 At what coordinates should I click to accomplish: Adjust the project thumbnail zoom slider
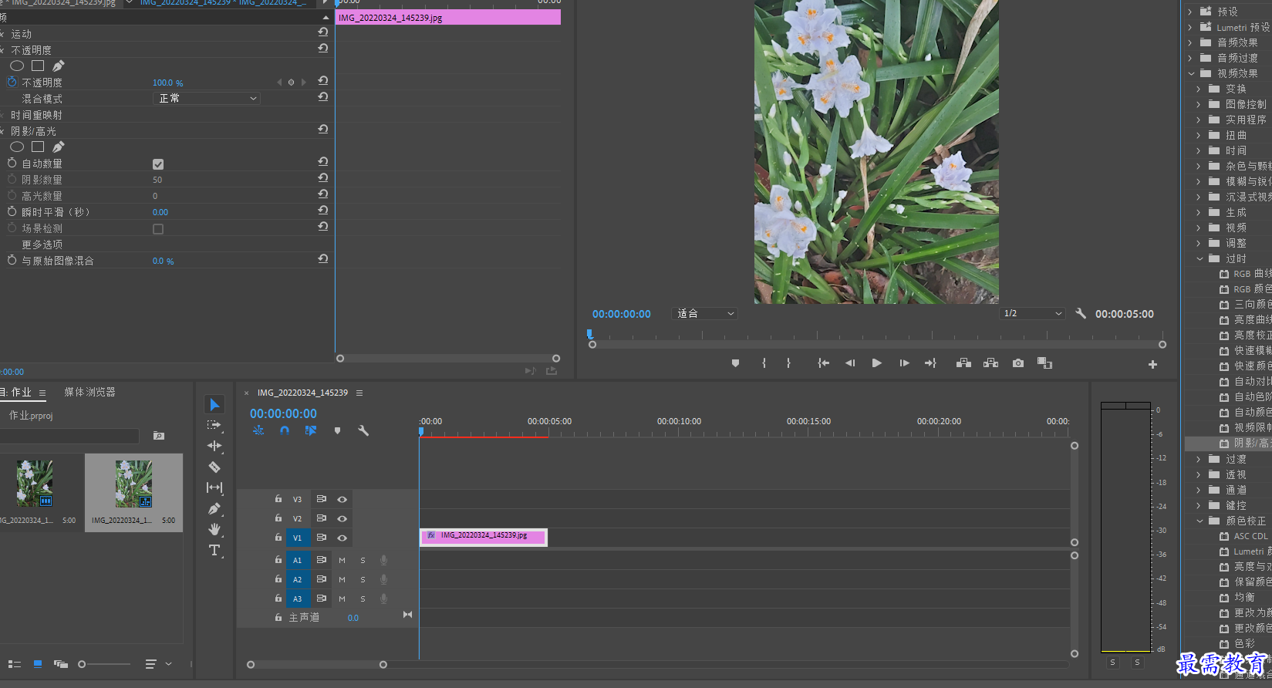tap(82, 664)
